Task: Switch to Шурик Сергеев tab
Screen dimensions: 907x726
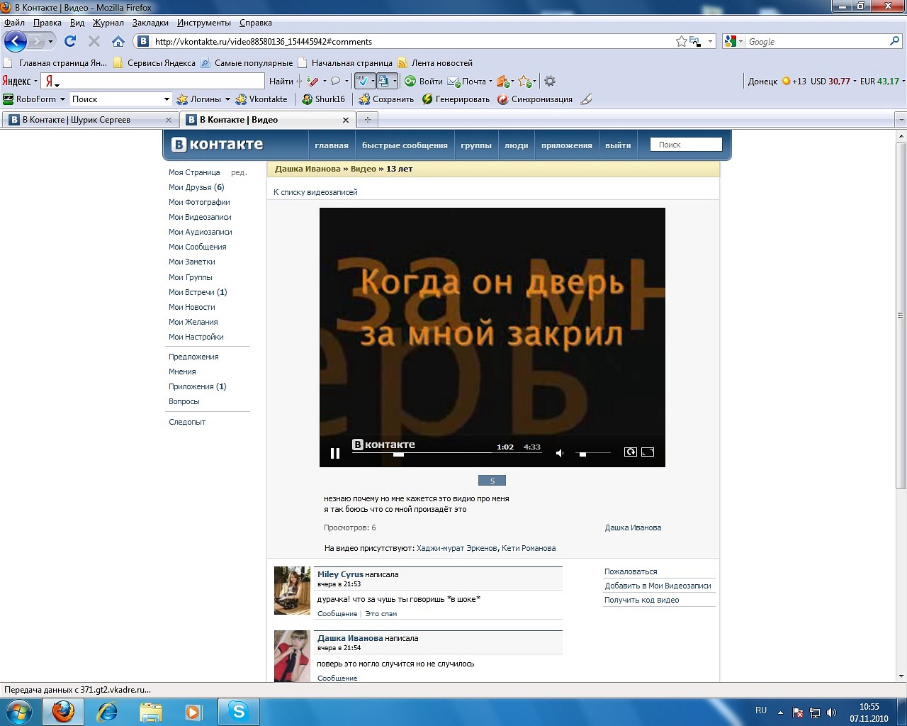Action: (x=77, y=120)
